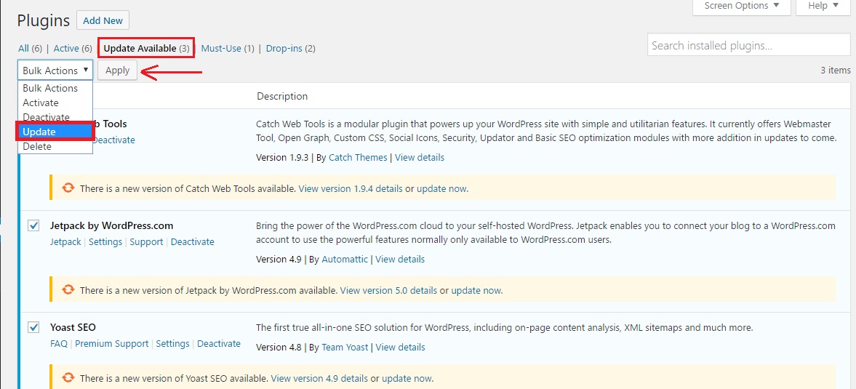Click the Apply button
Viewport: 856px width, 389px height.
117,71
